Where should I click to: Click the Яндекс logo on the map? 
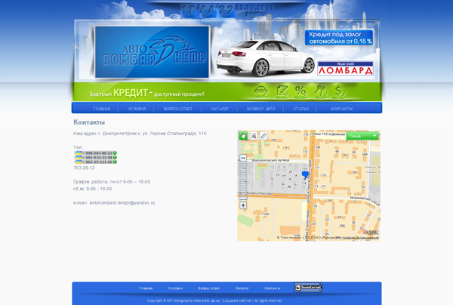pos(370,232)
